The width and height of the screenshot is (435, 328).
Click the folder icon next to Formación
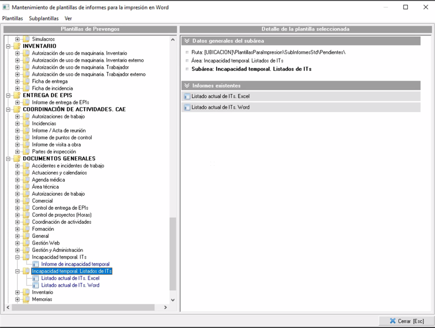[x=26, y=229]
